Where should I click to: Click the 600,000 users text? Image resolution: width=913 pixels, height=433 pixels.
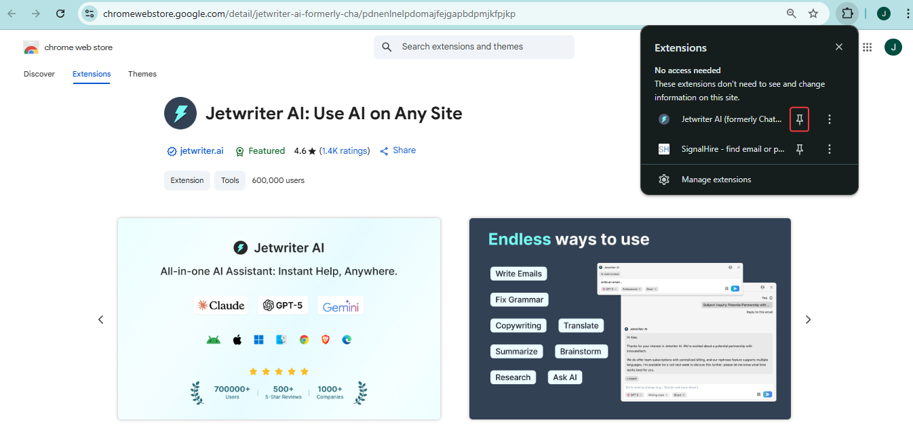click(x=278, y=180)
